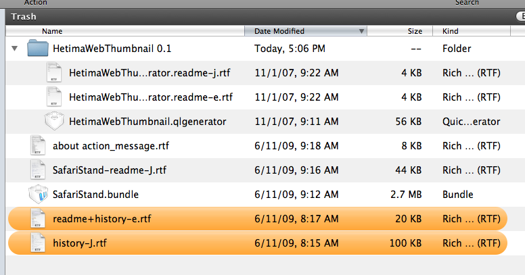This screenshot has height=275, width=525.
Task: Select history-J.rtf file name
Action: [x=80, y=243]
